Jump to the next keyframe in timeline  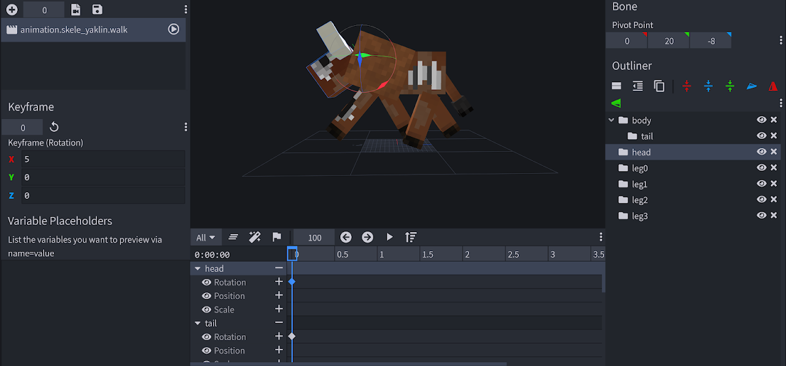(367, 237)
